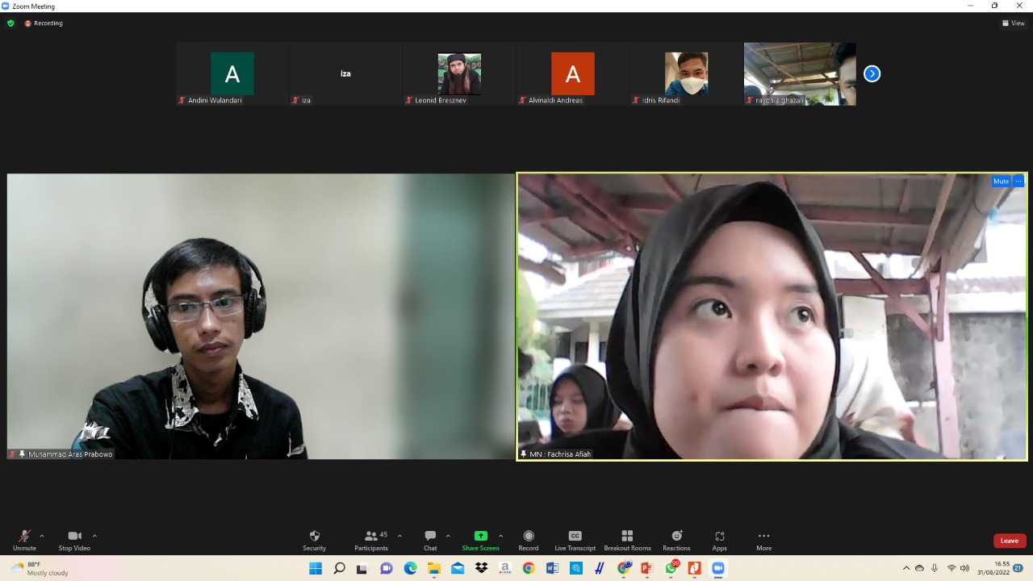Expand Share Screen options arrow
The height and width of the screenshot is (581, 1033).
click(500, 536)
